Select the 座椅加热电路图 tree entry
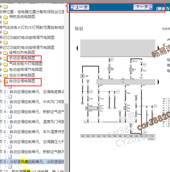This screenshot has height=172, width=170. coord(22,53)
